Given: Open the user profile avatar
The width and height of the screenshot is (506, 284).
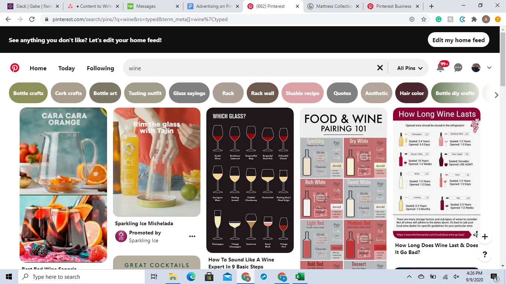Looking at the screenshot, I should [476, 68].
